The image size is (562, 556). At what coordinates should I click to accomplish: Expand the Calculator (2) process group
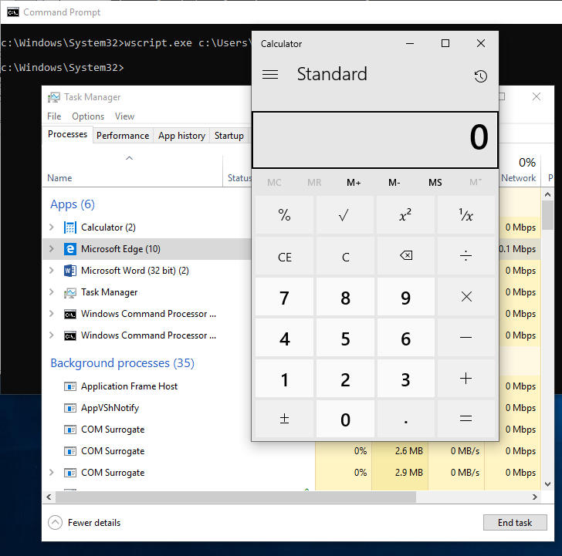point(52,227)
